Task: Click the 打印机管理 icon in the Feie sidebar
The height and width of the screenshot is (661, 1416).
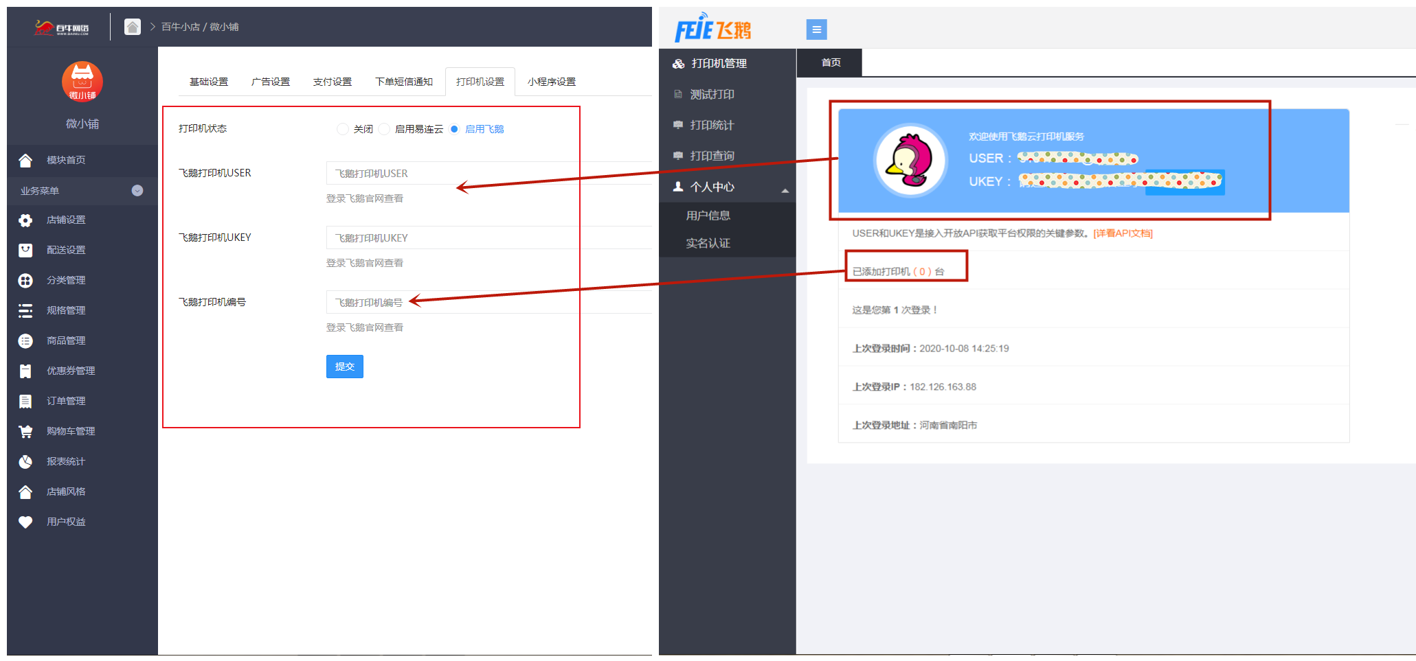Action: click(x=678, y=64)
